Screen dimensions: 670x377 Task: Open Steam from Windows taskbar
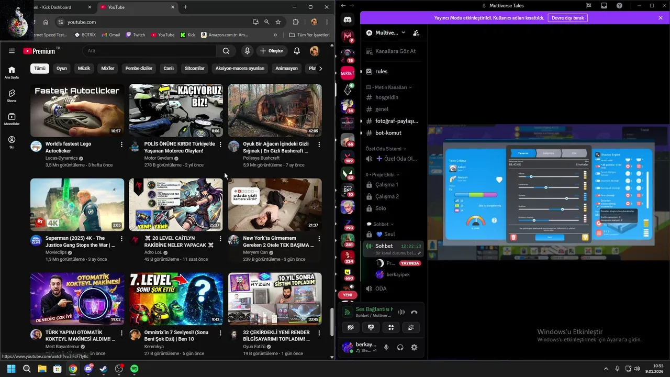(104, 369)
